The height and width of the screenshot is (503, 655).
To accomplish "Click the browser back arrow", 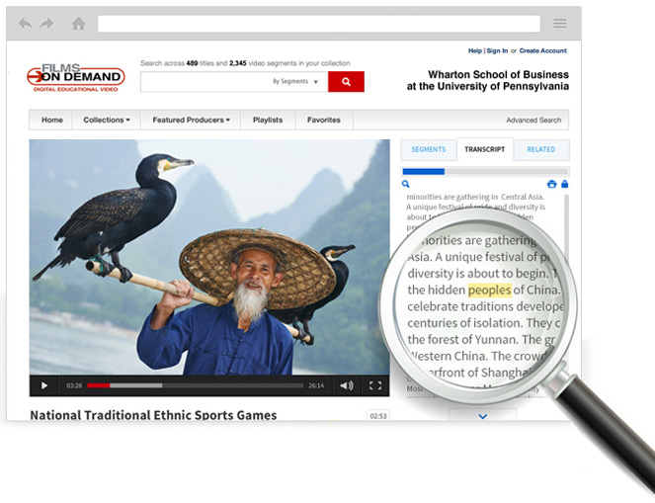I will tap(25, 24).
